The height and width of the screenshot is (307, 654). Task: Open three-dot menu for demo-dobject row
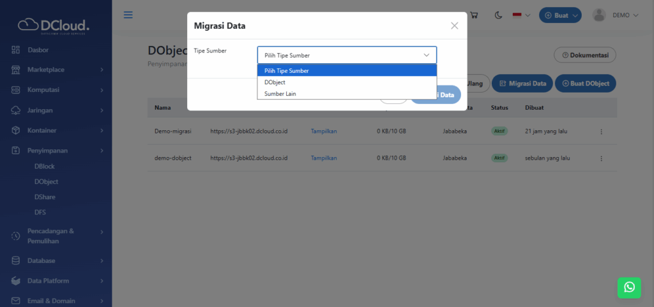[x=600, y=158]
